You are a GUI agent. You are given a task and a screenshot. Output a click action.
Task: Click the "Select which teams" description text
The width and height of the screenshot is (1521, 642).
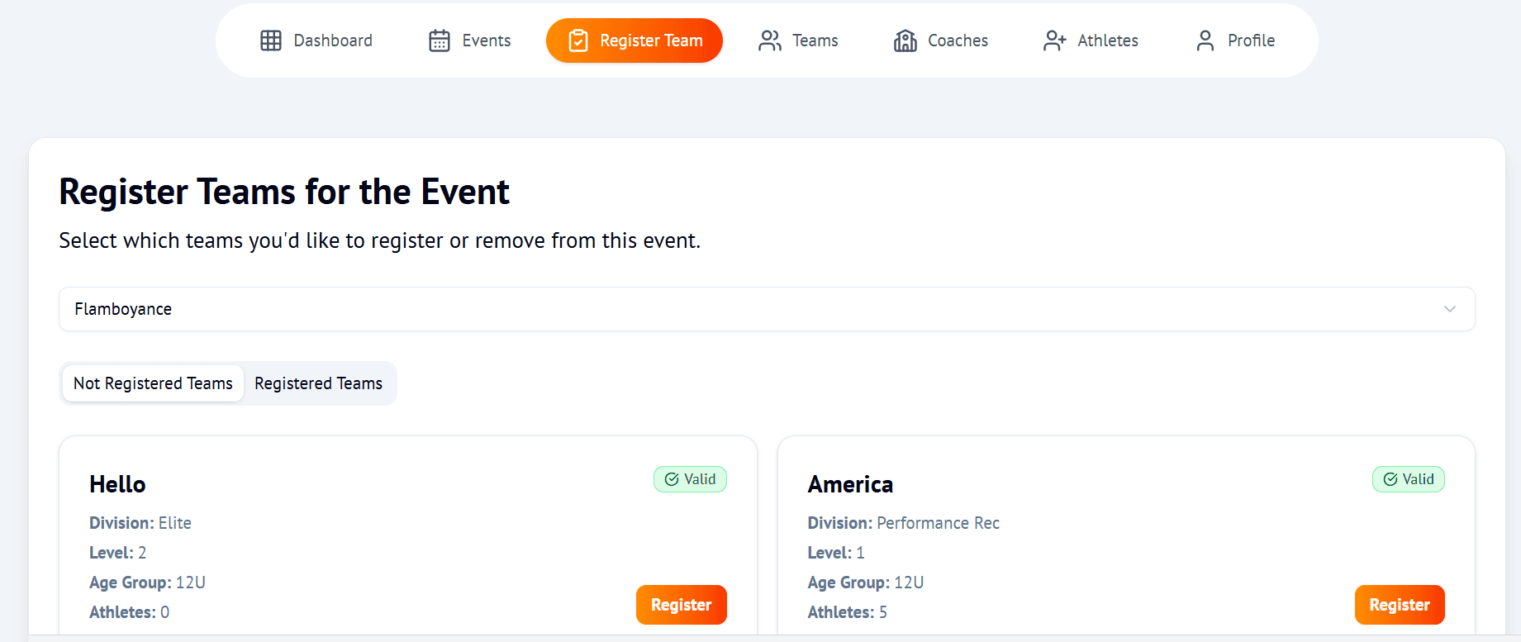[380, 240]
